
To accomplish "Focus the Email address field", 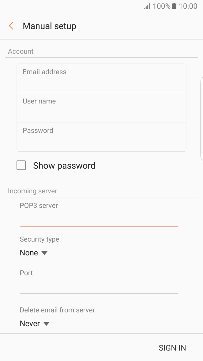I will (x=101, y=78).
